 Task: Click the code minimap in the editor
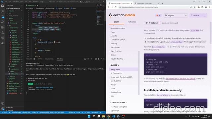click(x=100, y=17)
